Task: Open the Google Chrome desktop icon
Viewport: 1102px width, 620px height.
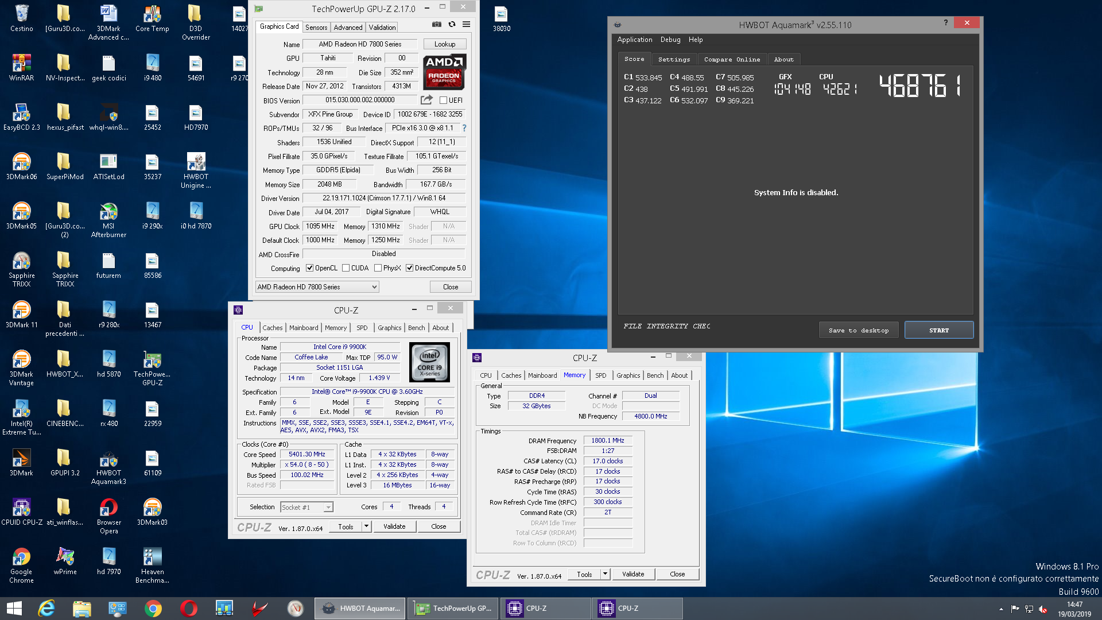Action: tap(22, 565)
